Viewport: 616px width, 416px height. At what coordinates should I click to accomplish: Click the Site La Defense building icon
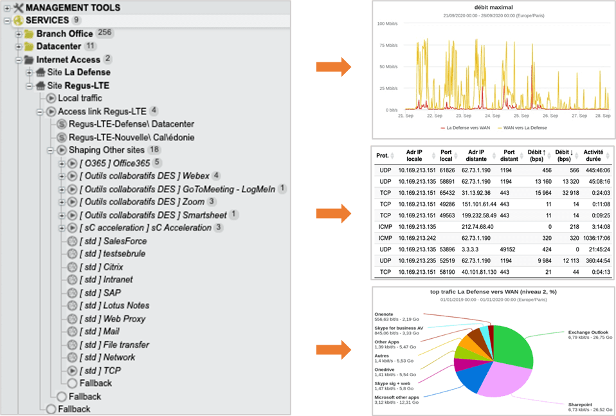pyautogui.click(x=40, y=72)
